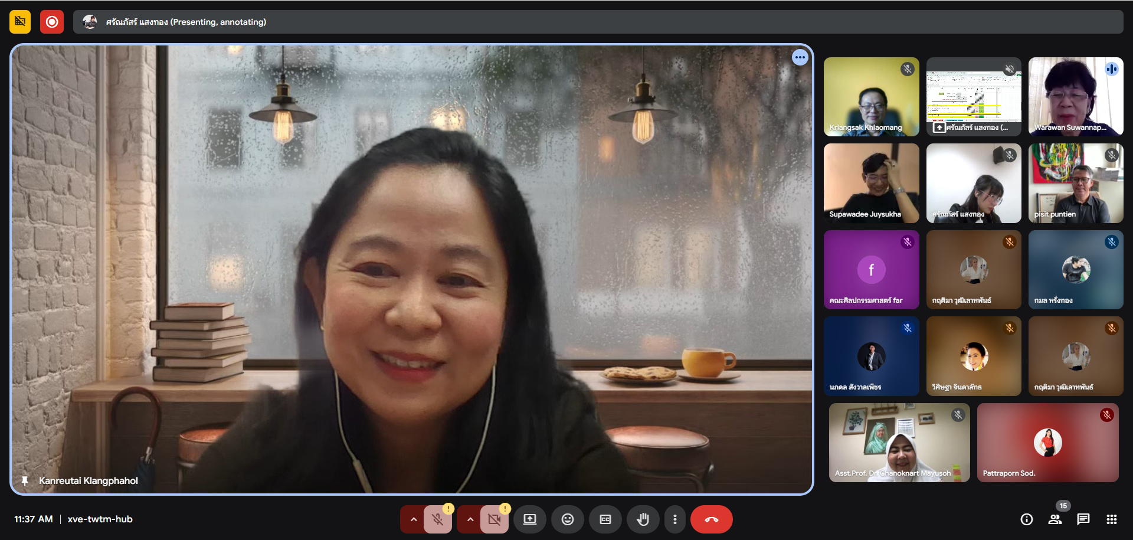This screenshot has width=1133, height=540.
Task: Open the activities grid icon
Action: coord(1112,519)
